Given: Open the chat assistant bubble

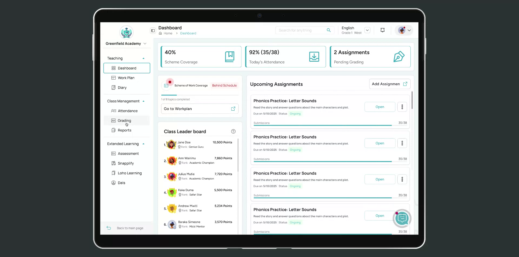Looking at the screenshot, I should (402, 218).
